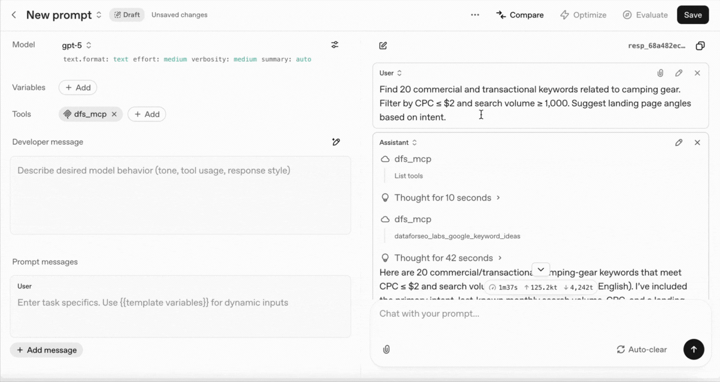Edit the User message with pencil icon
The width and height of the screenshot is (720, 382).
pos(678,73)
